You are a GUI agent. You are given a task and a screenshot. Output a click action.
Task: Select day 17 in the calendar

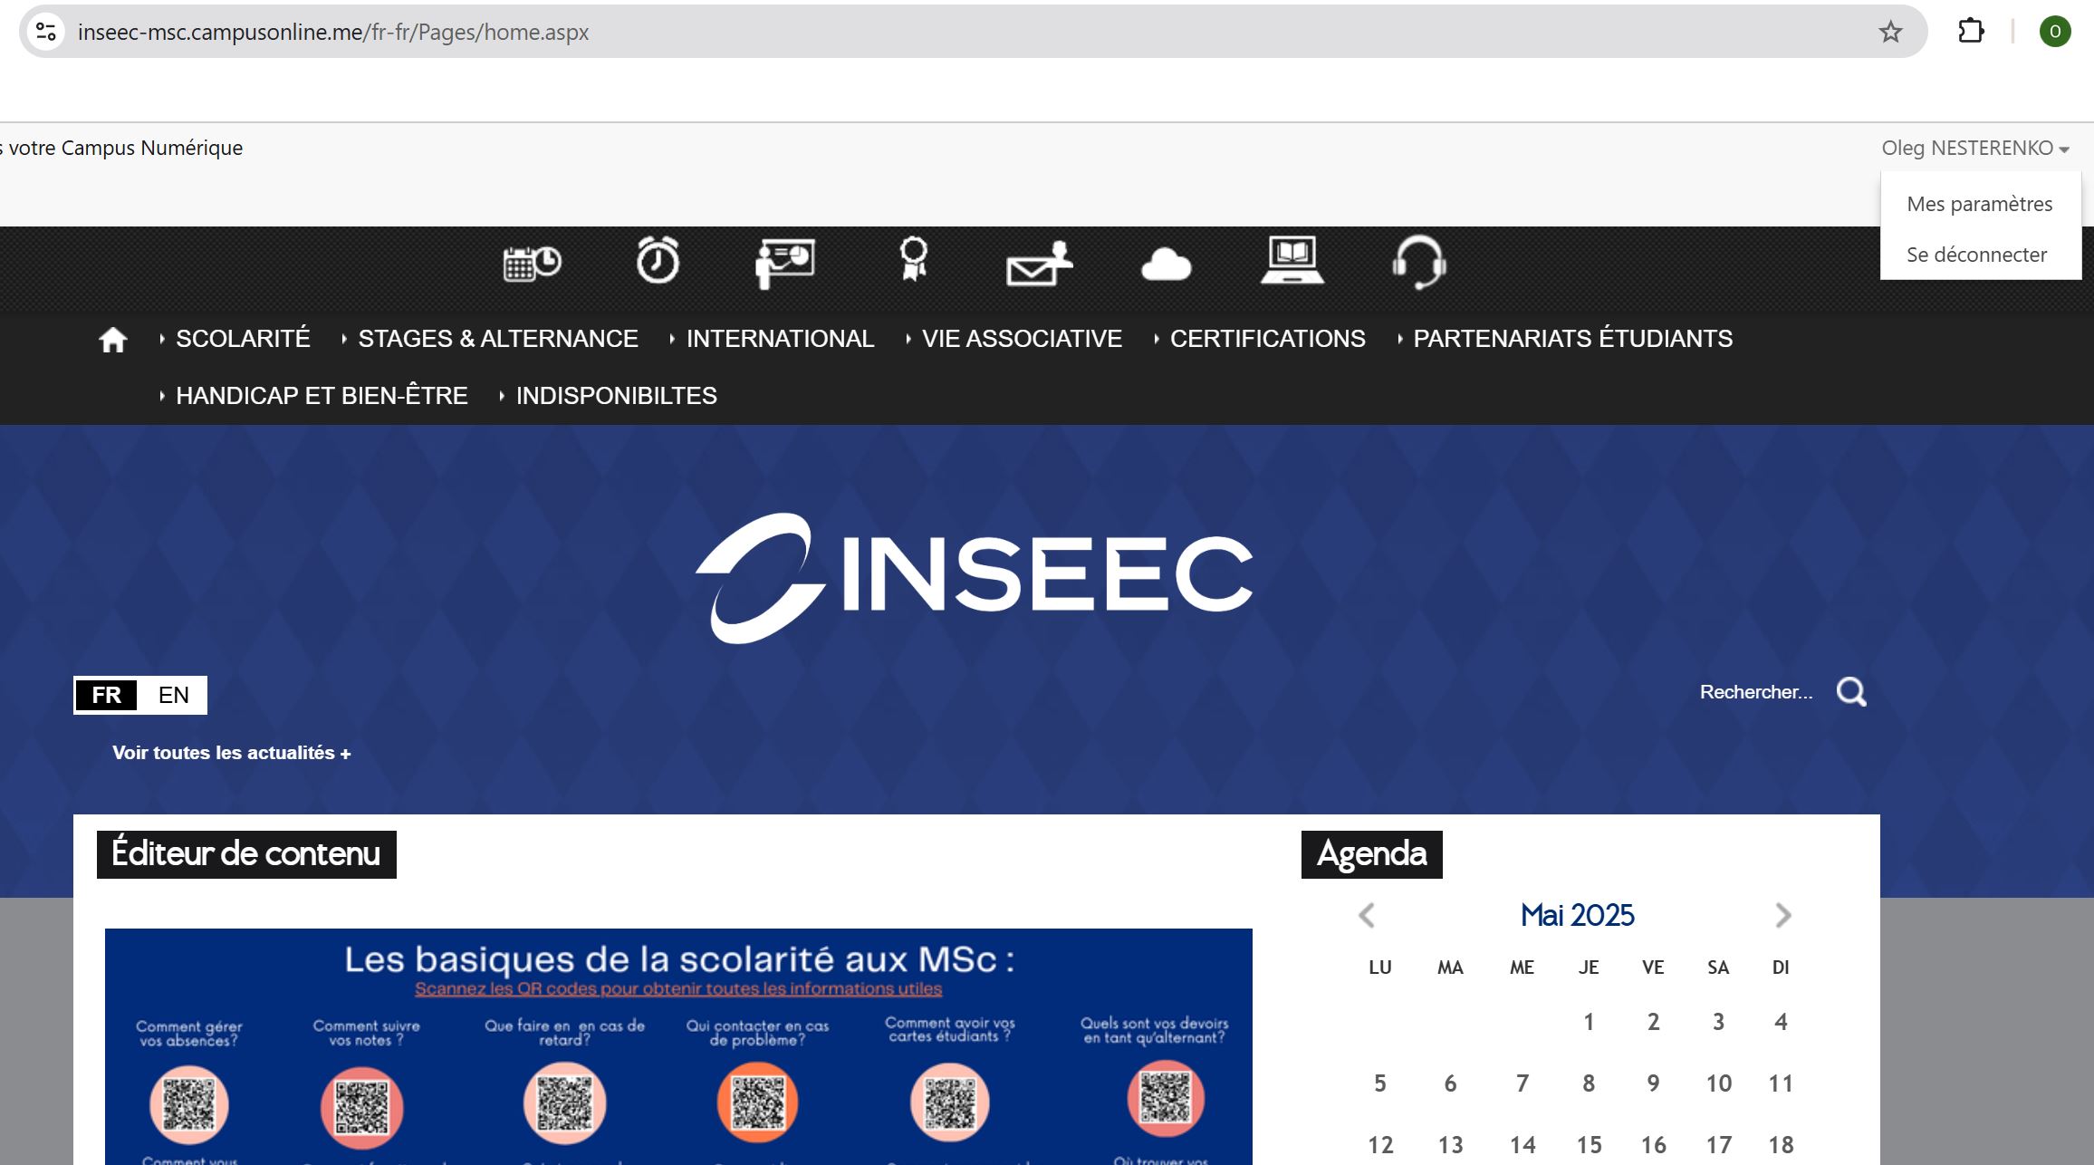1719,1145
